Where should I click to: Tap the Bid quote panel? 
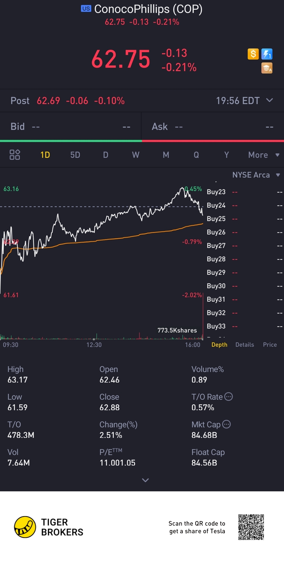[70, 127]
